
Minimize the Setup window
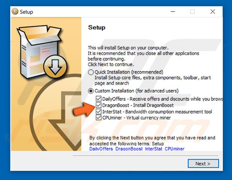point(173,12)
